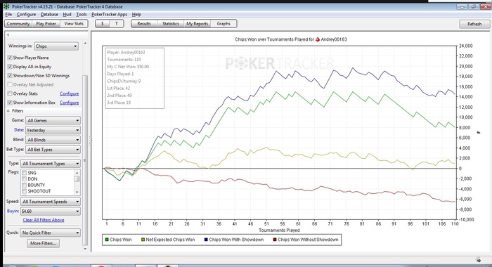492x267 pixels.
Task: Click the Flags list scroll up arrow
Action: point(77,173)
